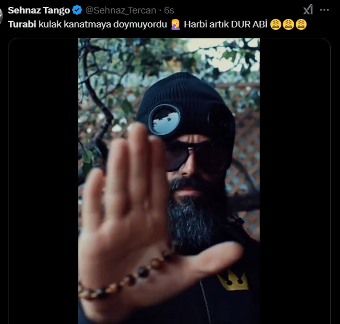
Task: Click the blue verified badge
Action: pyautogui.click(x=77, y=10)
